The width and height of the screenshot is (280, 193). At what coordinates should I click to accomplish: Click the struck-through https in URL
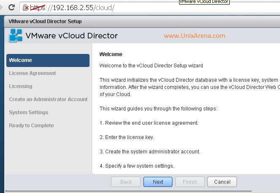[x=38, y=8]
